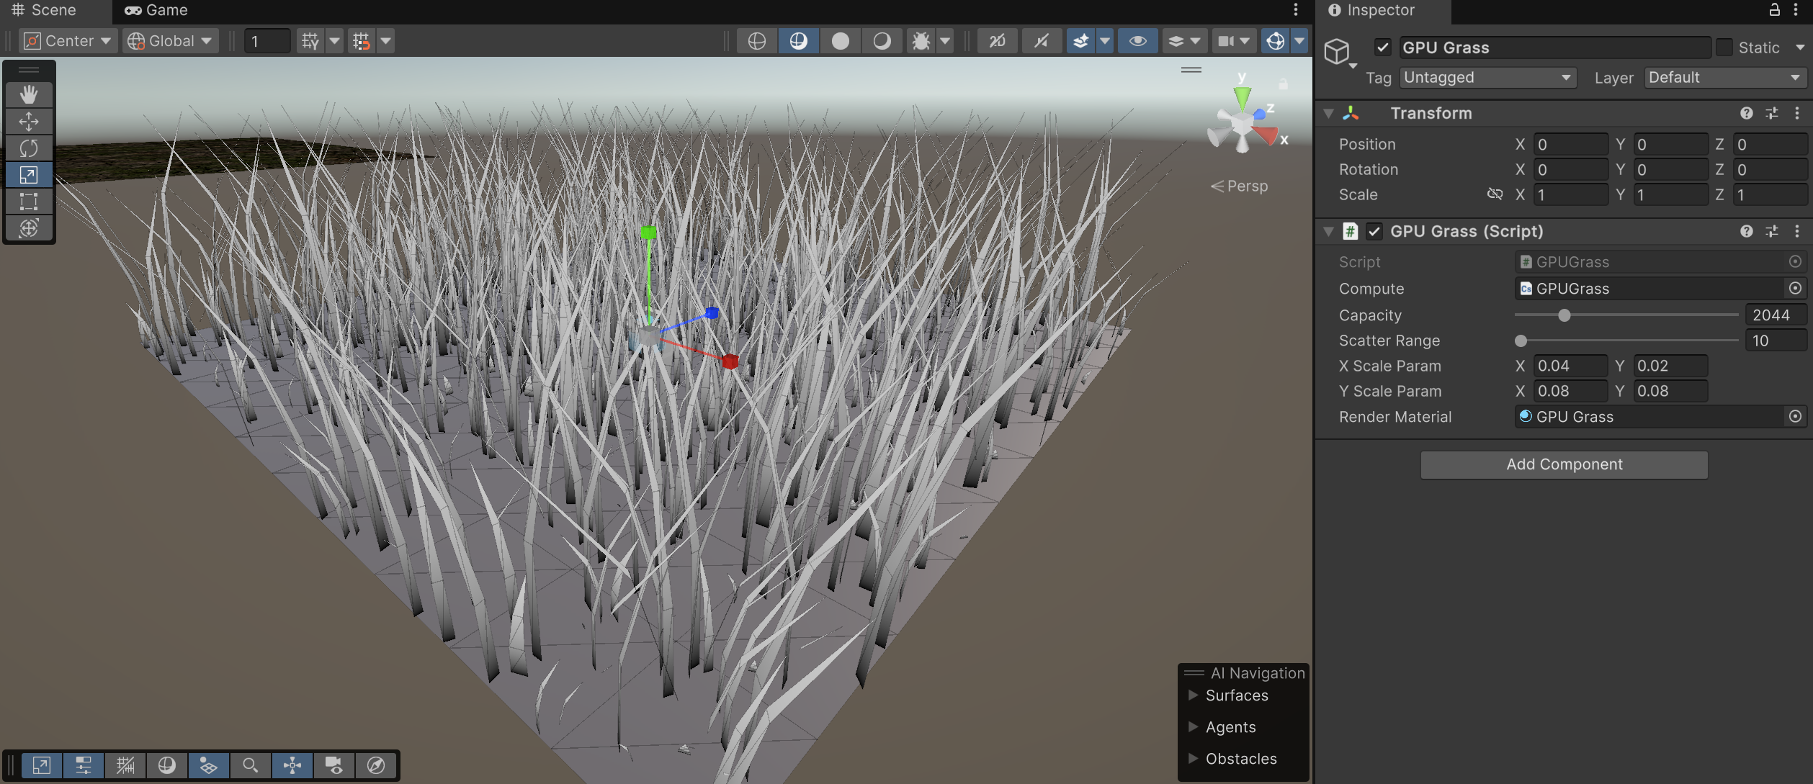Toggle scene lighting button in toolbar
The image size is (1813, 784).
[x=882, y=41]
